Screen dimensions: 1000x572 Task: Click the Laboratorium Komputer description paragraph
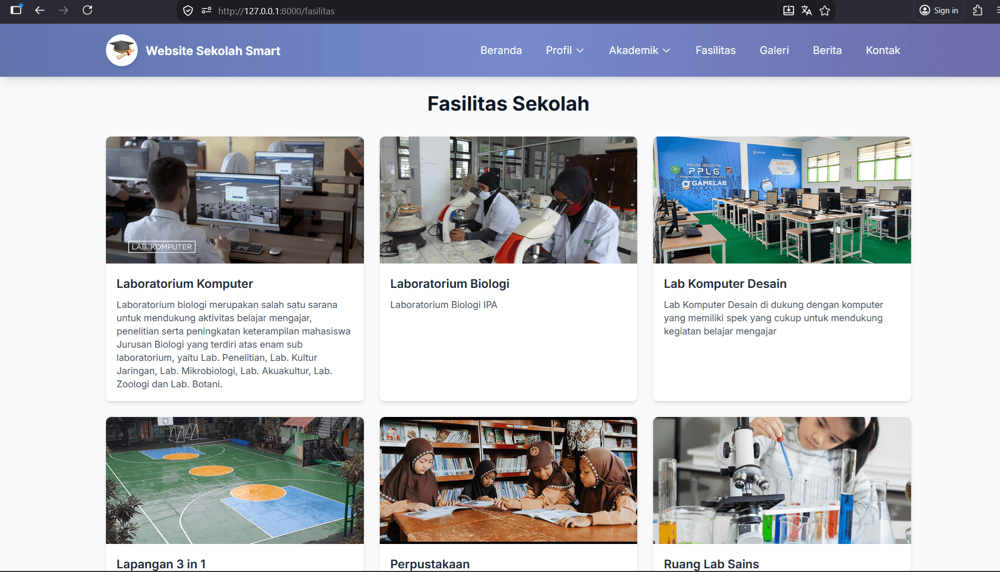pos(234,344)
